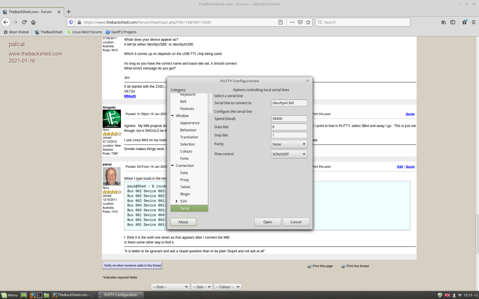Click the browser Reload page icon

24,22
